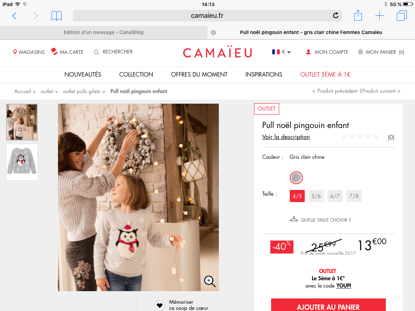Open the Voir la description link
Screen dimensions: 415x311
(286, 137)
